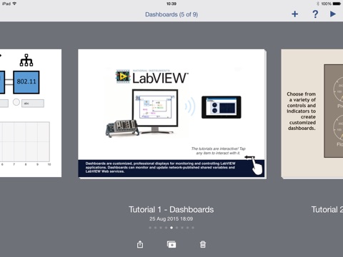Run dashboard with the play arrow icon
The height and width of the screenshot is (257, 343).
pyautogui.click(x=333, y=14)
